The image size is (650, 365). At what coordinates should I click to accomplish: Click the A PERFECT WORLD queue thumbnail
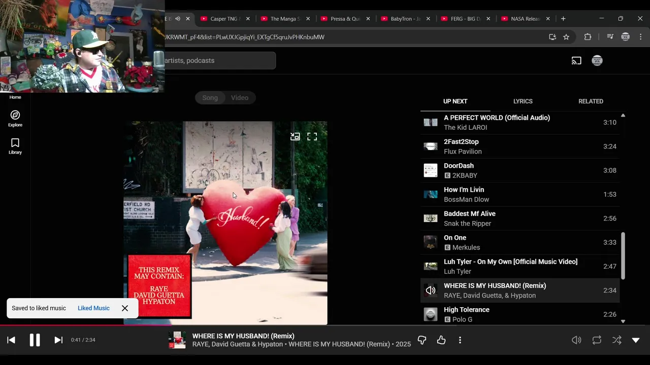pyautogui.click(x=431, y=122)
